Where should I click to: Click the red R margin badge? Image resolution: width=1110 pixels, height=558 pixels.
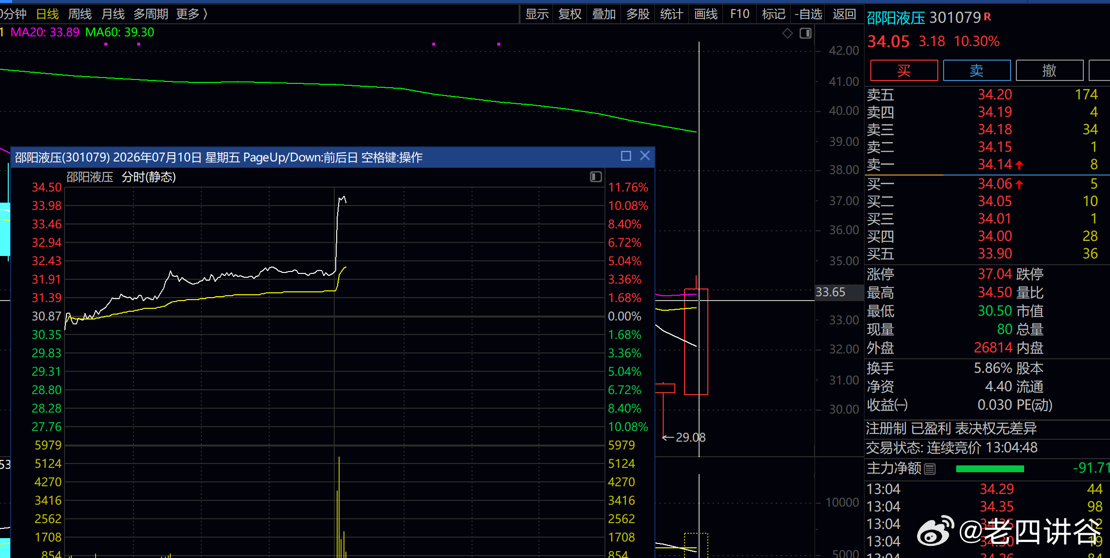[987, 17]
